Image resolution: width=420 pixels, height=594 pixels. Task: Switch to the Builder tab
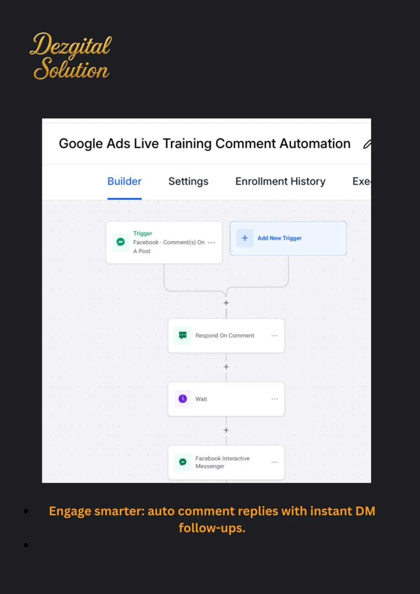point(124,181)
